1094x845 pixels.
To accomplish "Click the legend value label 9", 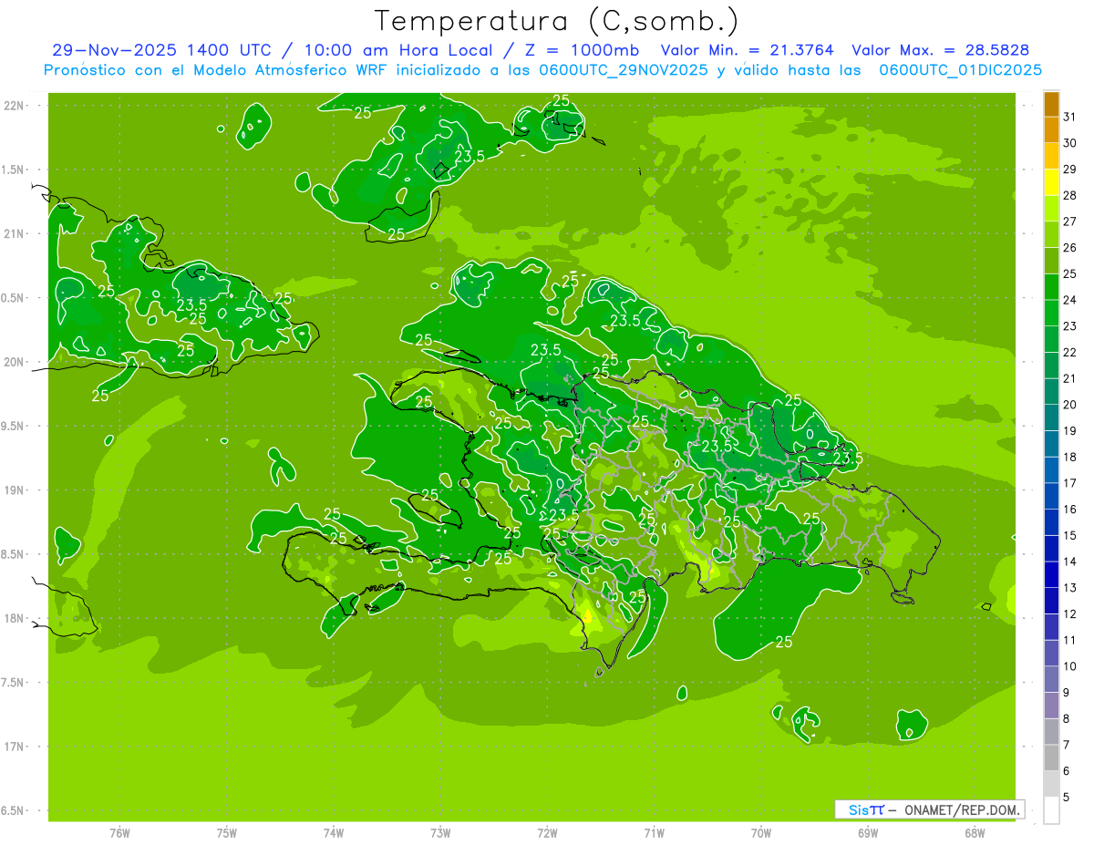I will coord(1067,693).
